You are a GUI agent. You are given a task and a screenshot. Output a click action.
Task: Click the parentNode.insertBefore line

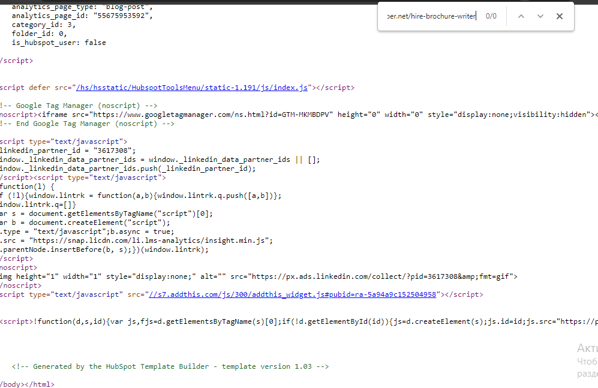(x=104, y=249)
